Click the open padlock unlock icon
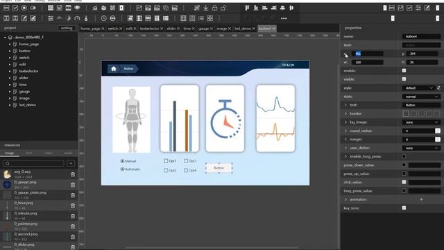 [x=223, y=8]
